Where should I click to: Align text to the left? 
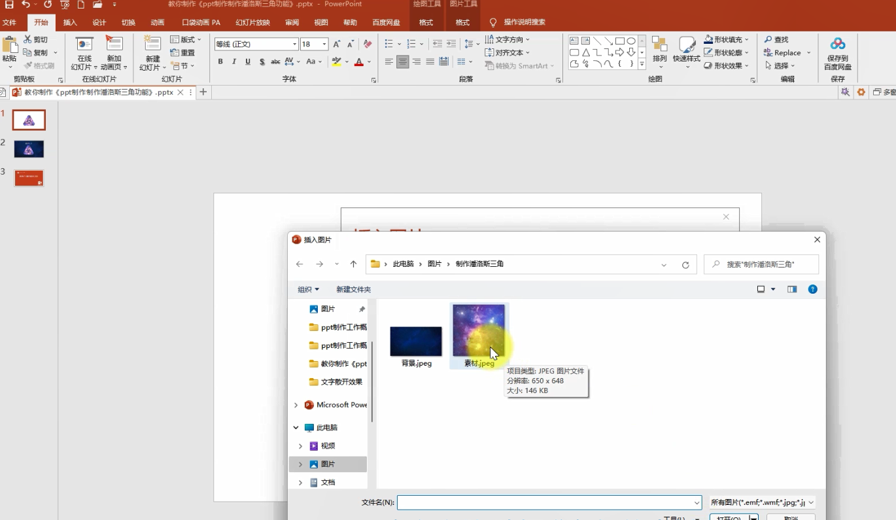pyautogui.click(x=389, y=62)
